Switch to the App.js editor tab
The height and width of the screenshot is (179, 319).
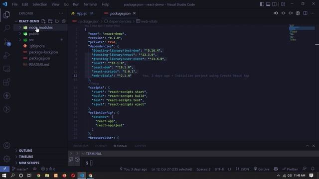point(82,13)
